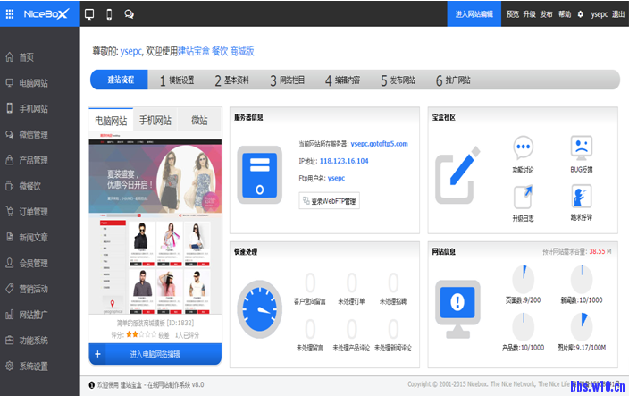Click 进入电脑网站编辑 button under preview
629x396 pixels.
(155, 354)
